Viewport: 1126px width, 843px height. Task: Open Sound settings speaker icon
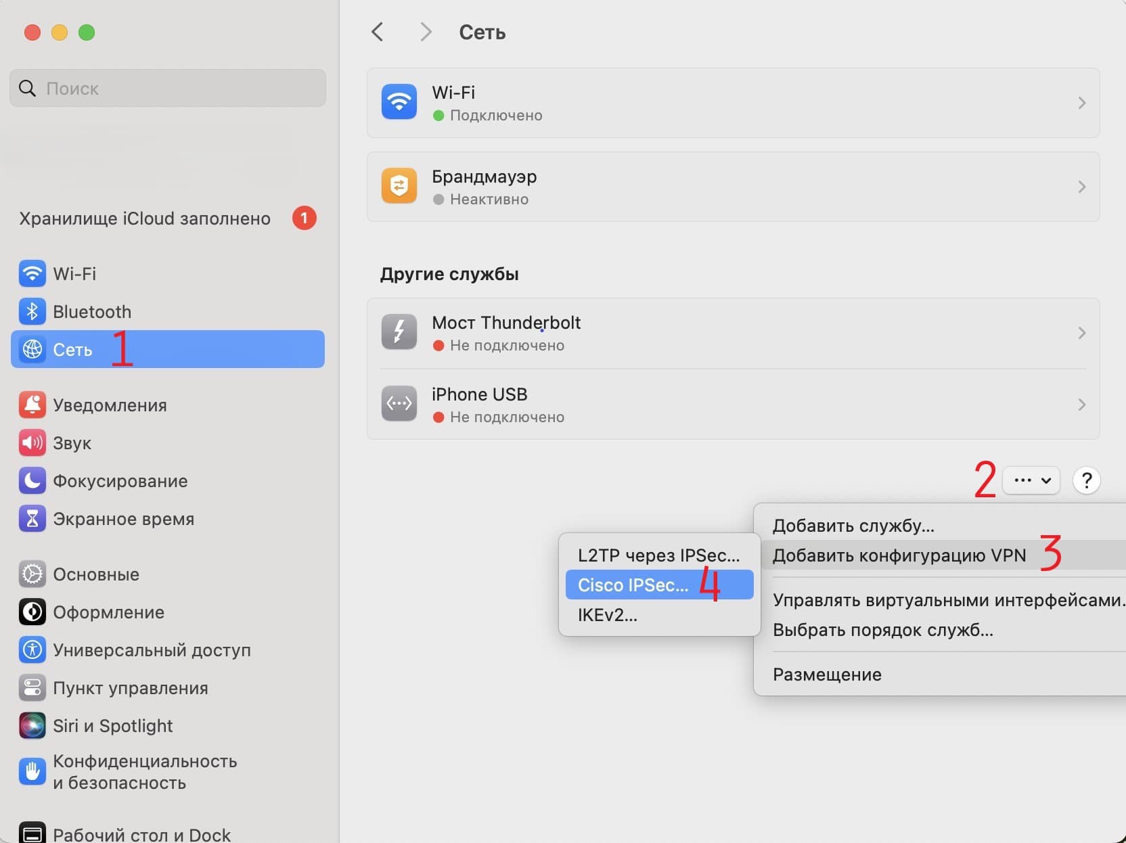click(32, 443)
